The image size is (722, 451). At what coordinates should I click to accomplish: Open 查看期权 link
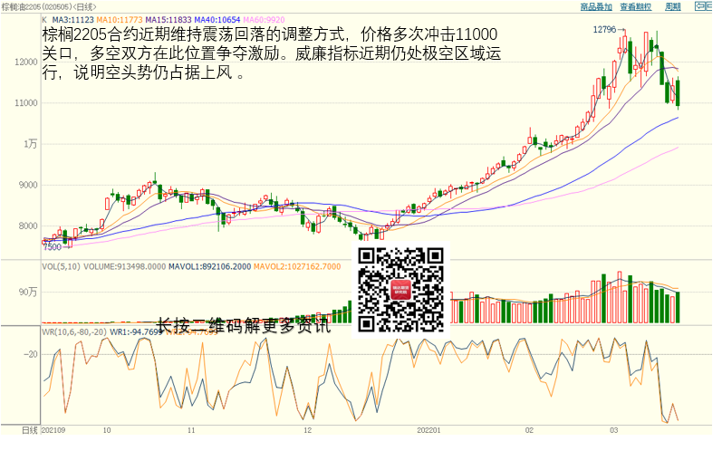636,6
